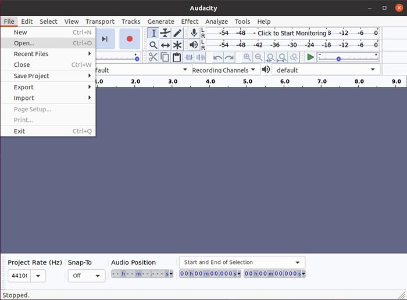Expand the Recent Files submenu
The height and width of the screenshot is (300, 407).
(48, 54)
